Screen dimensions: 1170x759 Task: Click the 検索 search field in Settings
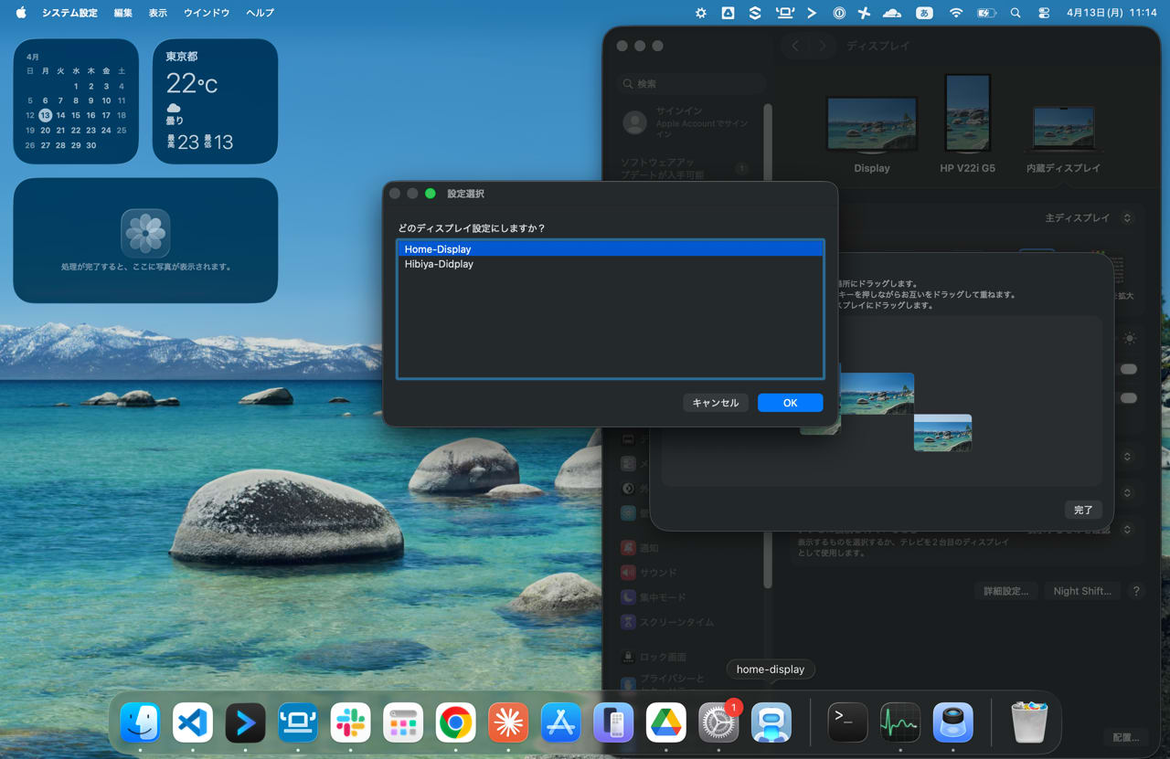(690, 84)
